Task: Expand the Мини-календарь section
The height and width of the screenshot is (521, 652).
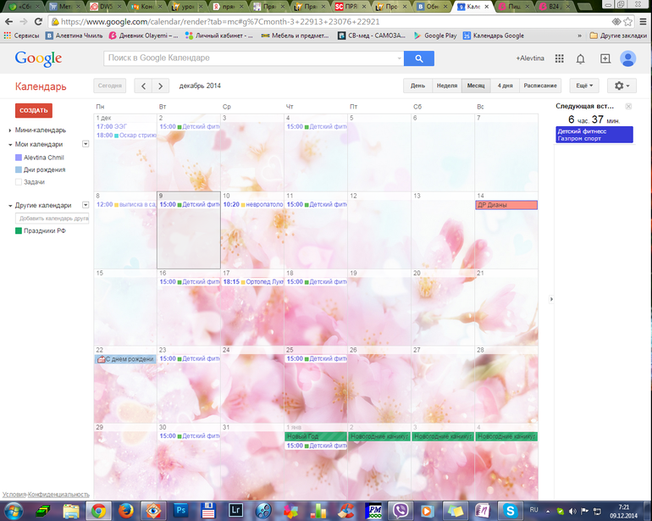Action: [x=10, y=130]
